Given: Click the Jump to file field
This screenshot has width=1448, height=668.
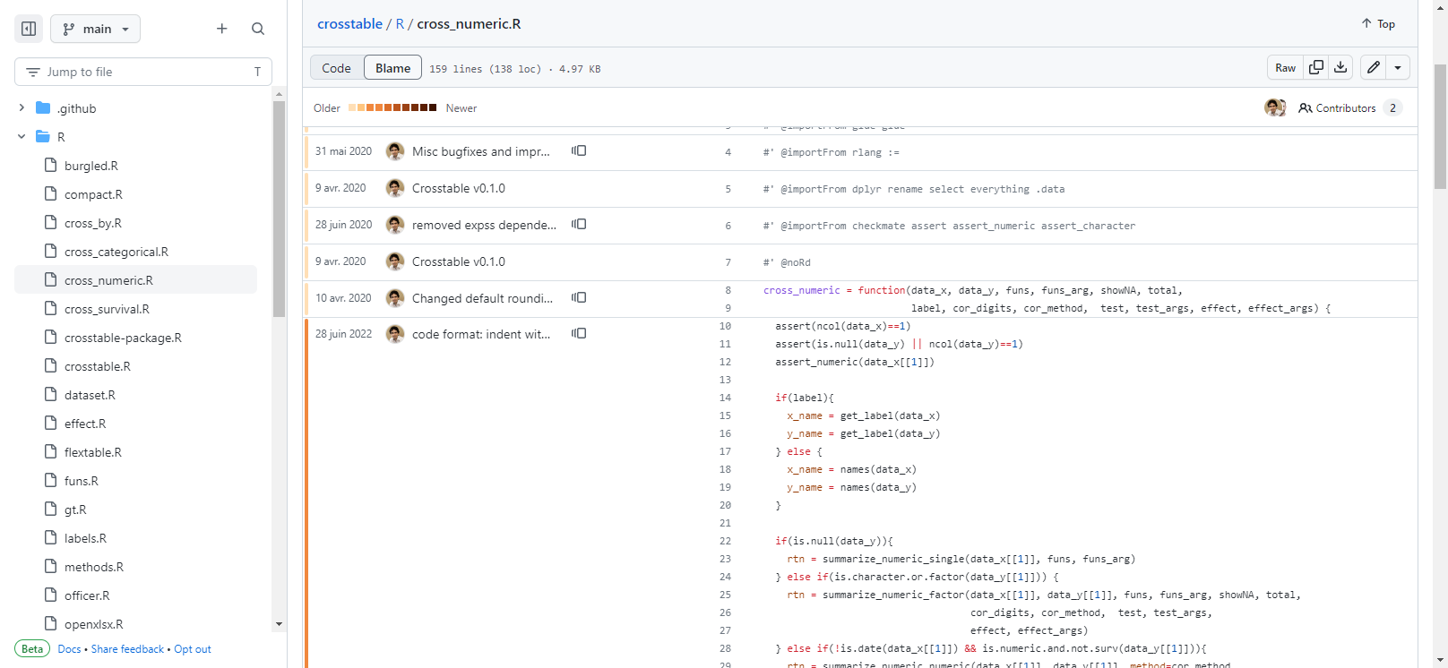Looking at the screenshot, I should pyautogui.click(x=143, y=72).
